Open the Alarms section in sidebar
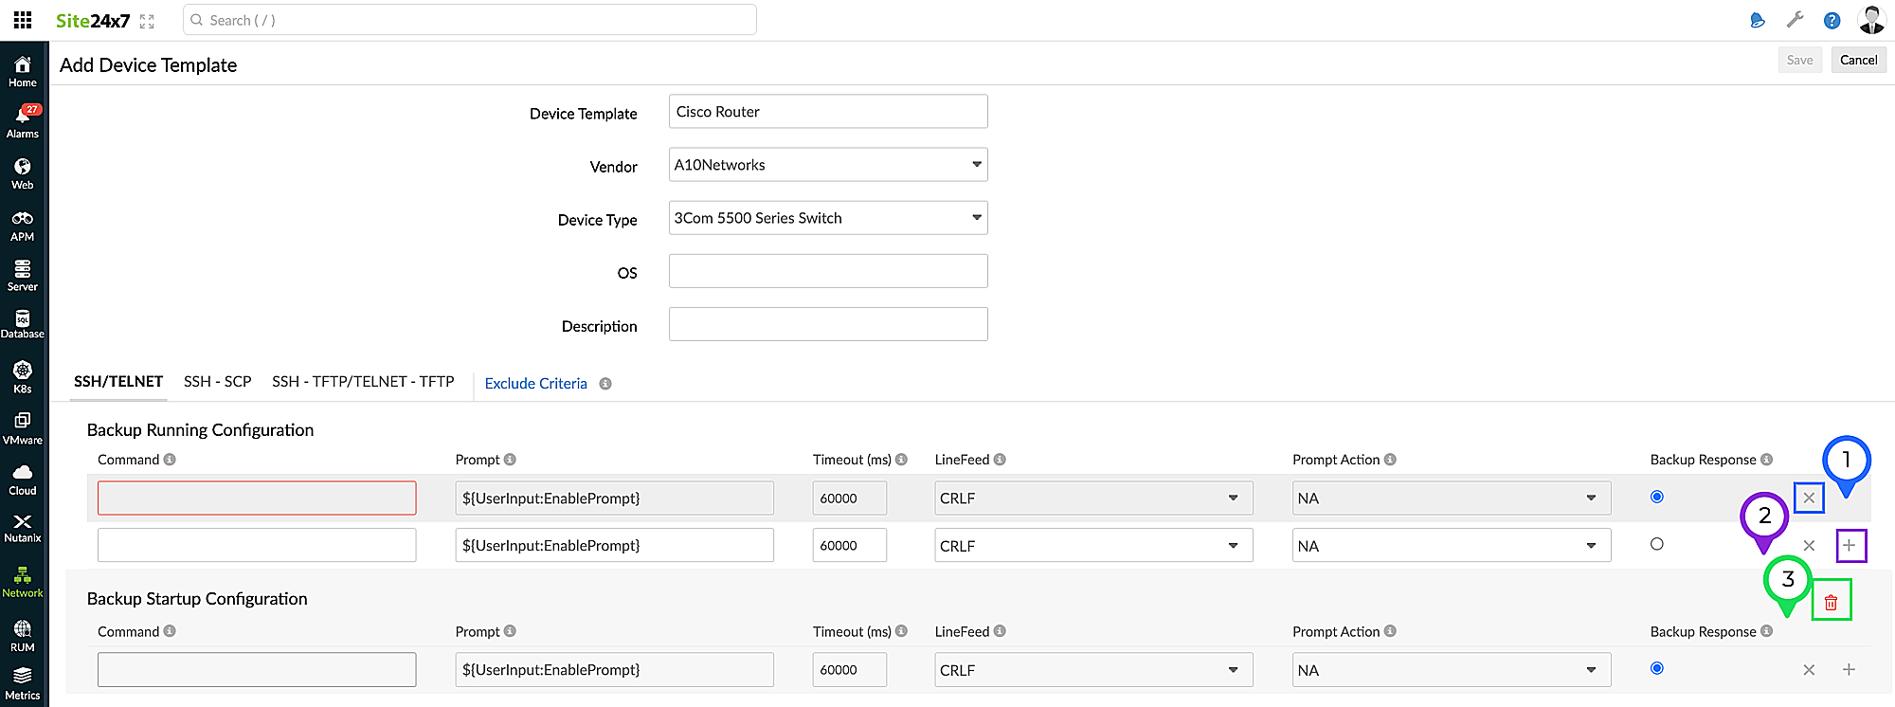This screenshot has height=707, width=1895. coord(23,121)
